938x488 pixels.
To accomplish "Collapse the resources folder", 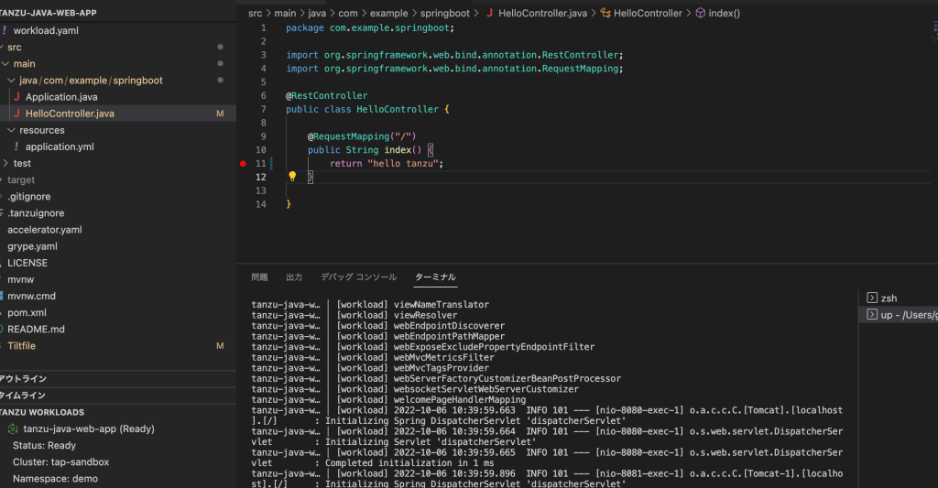I will click(x=42, y=130).
